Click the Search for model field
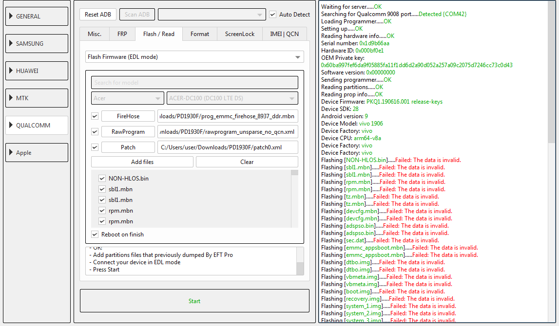559x326 pixels. click(194, 83)
